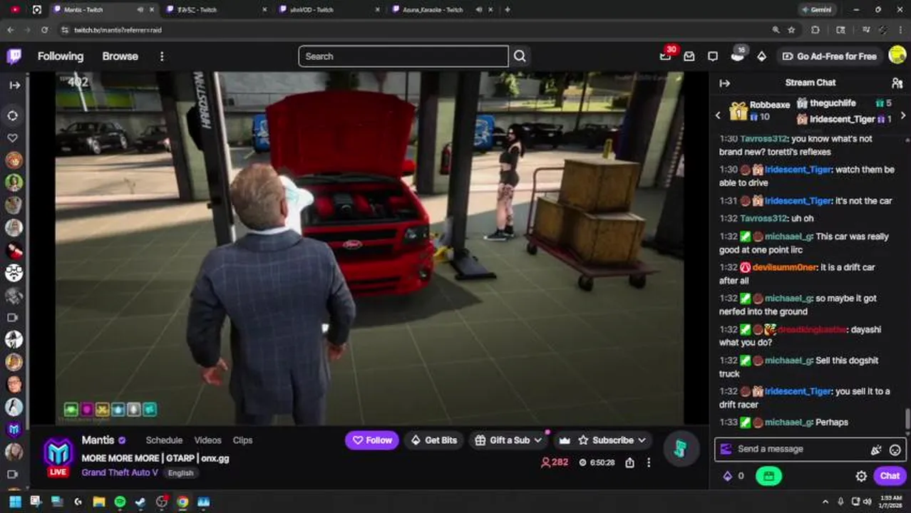Bookmark this page with the star

pos(792,30)
